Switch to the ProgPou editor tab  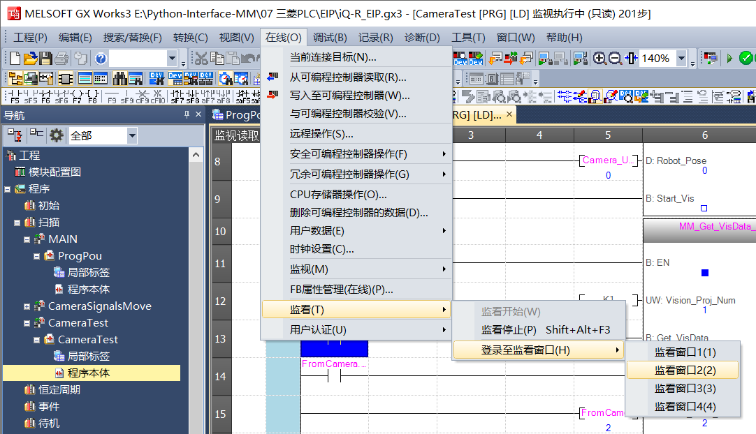pos(236,114)
